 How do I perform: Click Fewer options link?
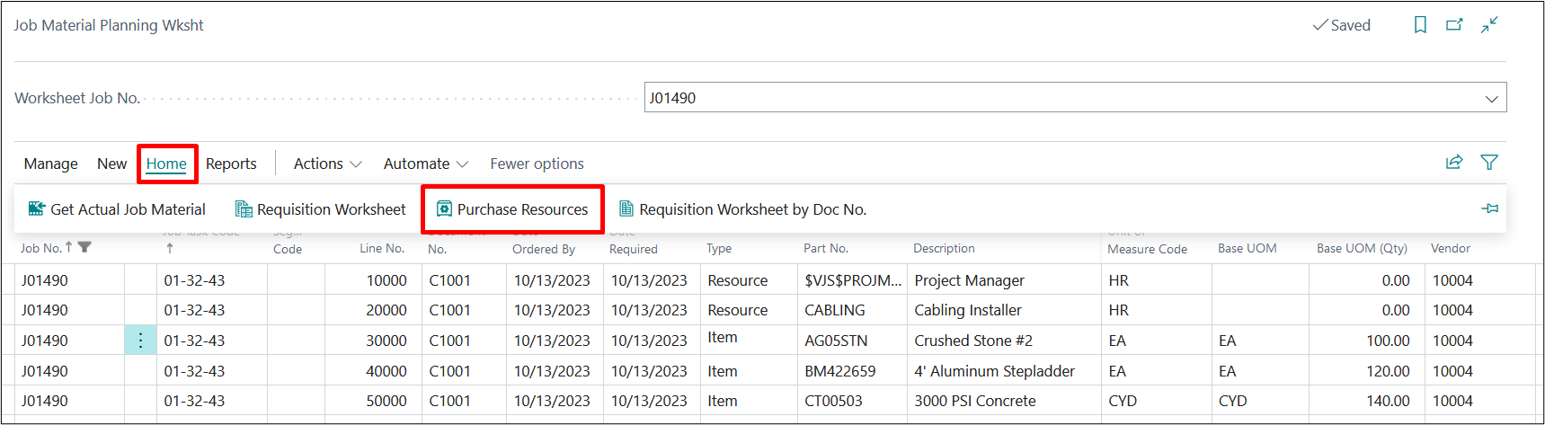[537, 164]
